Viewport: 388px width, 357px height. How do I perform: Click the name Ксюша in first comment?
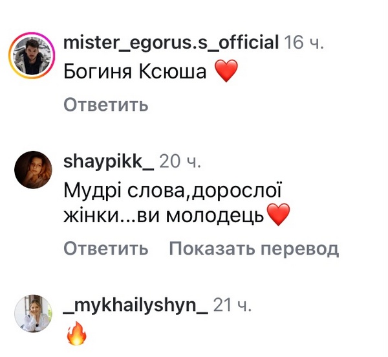coord(172,71)
